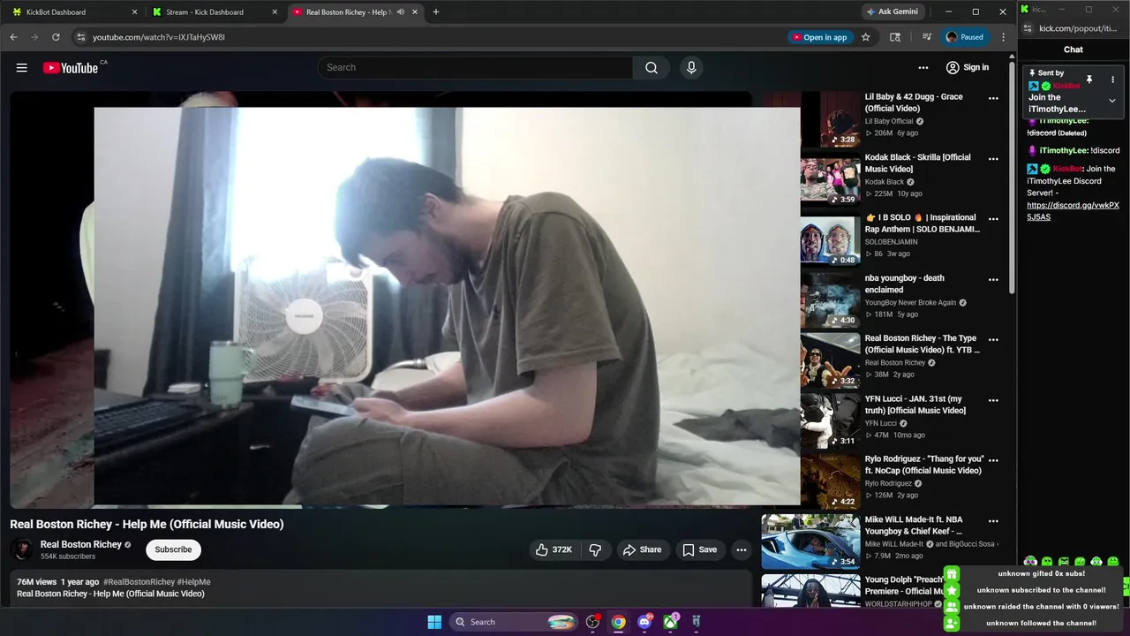Open options menu for Mike WiLL Made-It video

click(x=993, y=521)
